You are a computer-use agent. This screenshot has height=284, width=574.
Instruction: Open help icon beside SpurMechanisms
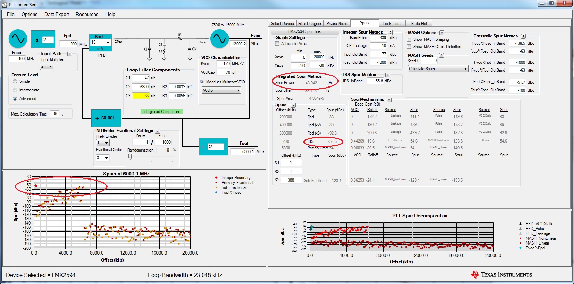389,100
